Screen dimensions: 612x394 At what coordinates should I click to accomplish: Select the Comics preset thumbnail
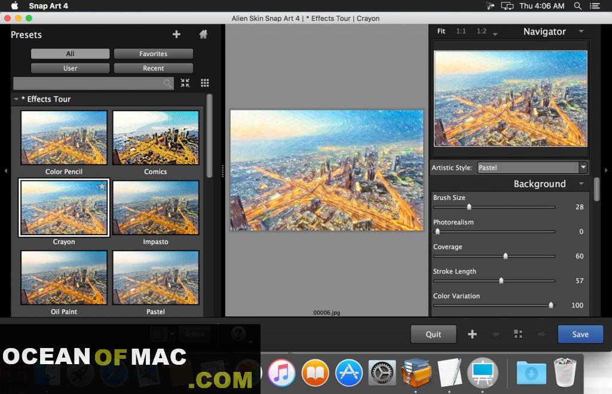tap(156, 137)
